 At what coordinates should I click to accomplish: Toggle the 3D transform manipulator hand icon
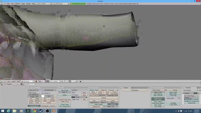tap(46, 81)
